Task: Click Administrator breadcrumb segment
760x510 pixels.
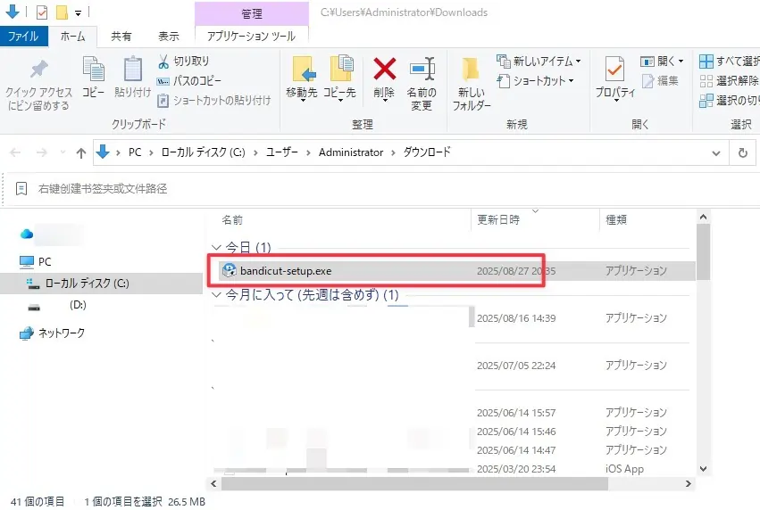Action: coord(351,152)
